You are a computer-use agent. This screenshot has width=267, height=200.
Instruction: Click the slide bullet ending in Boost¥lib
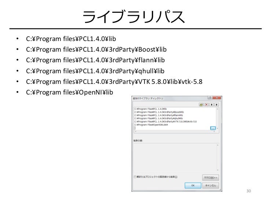click(96, 49)
